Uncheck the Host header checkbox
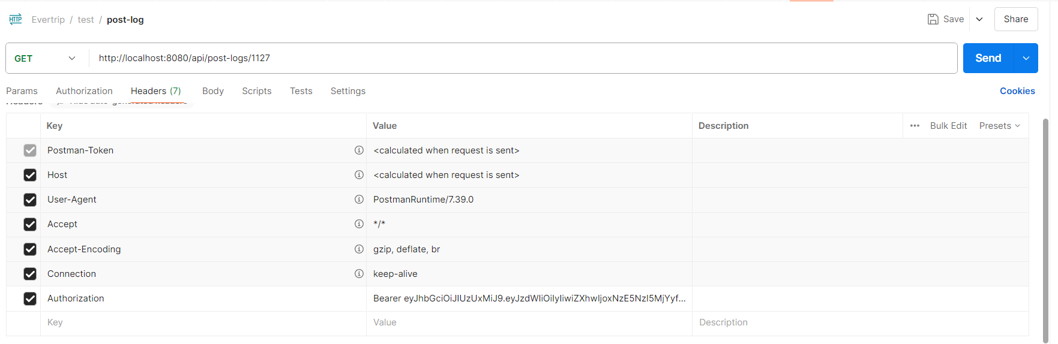1058x344 pixels. (30, 175)
